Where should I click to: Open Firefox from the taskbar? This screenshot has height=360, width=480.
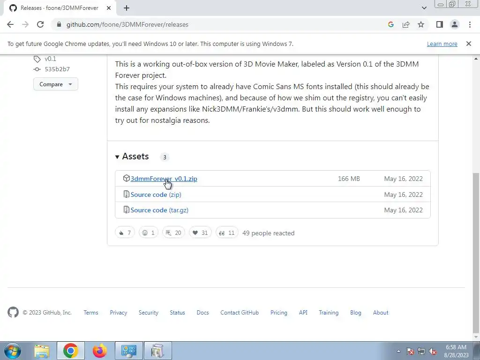pos(100,351)
